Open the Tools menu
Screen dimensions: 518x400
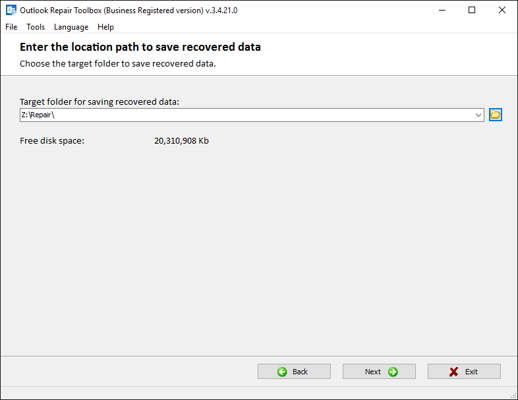click(36, 27)
